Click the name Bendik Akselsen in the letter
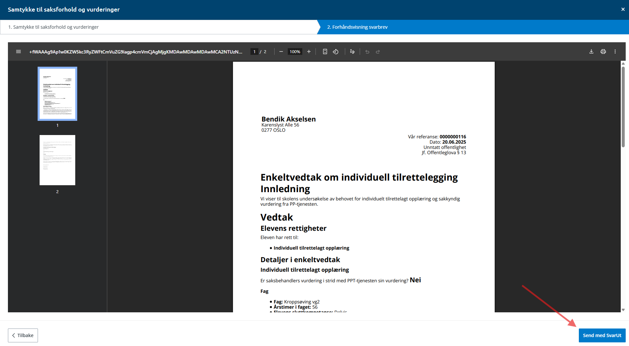This screenshot has width=629, height=346. coord(288,119)
